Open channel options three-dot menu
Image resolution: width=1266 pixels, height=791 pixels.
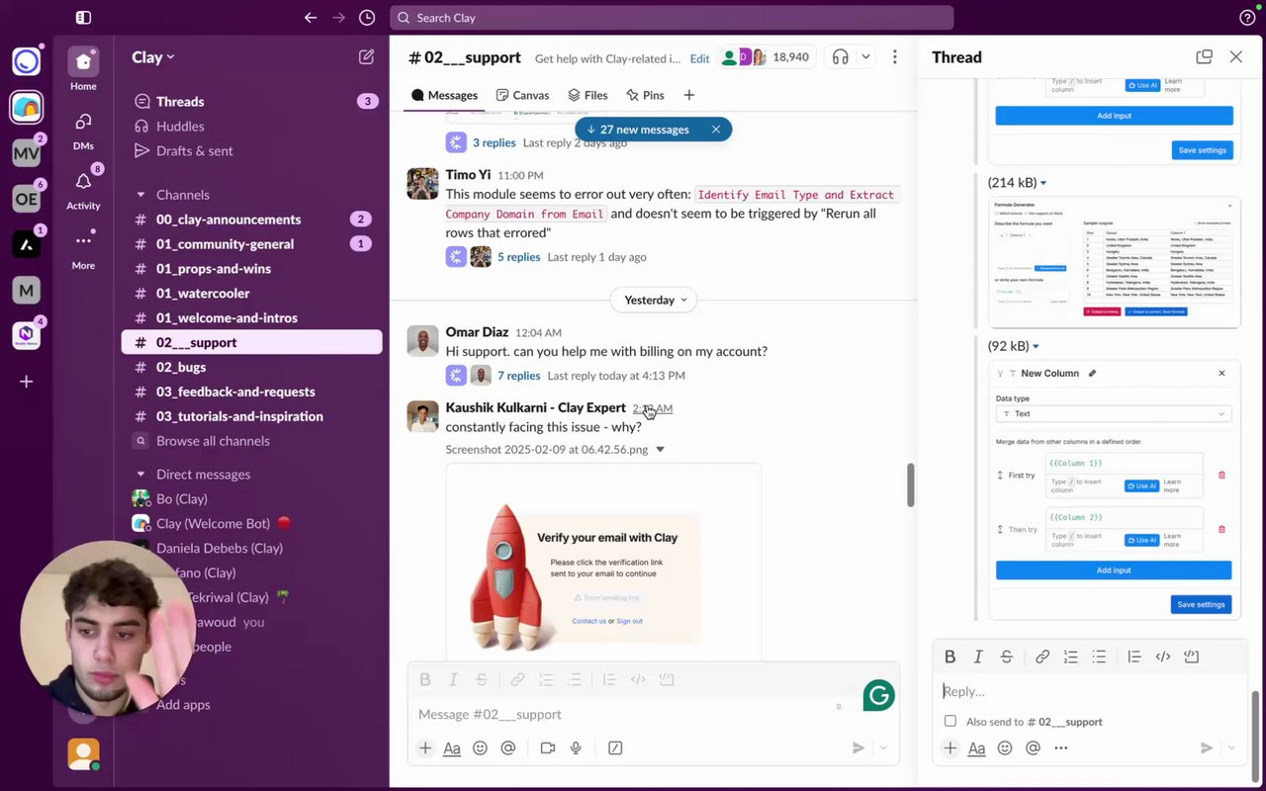[x=895, y=57]
